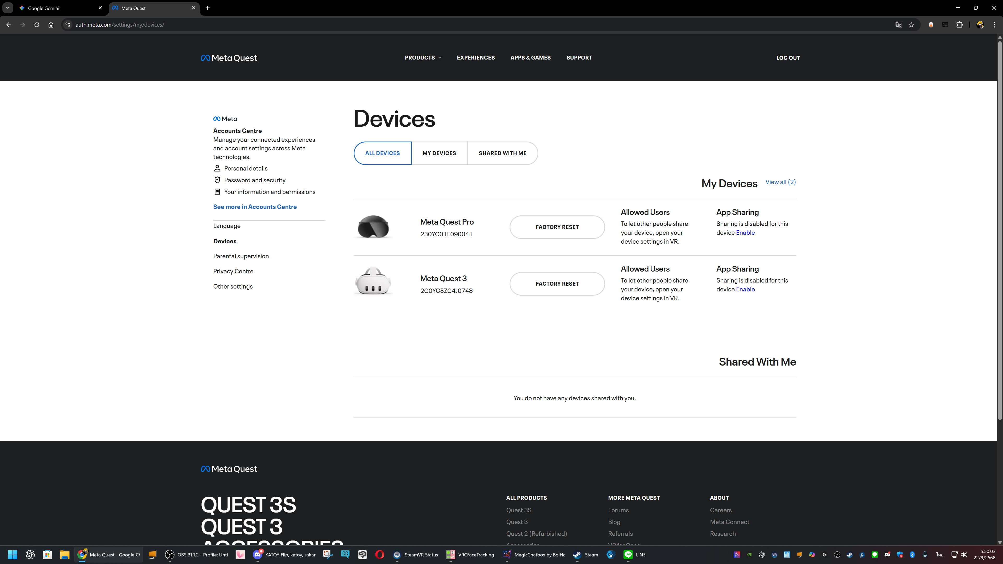Open the Research footer link

[x=723, y=534]
